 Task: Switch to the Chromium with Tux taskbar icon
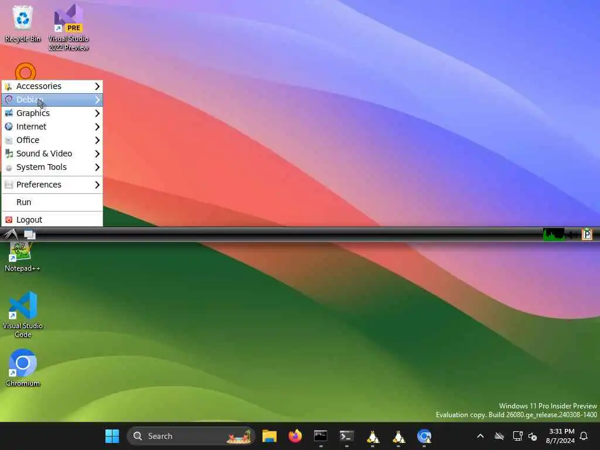pos(424,436)
